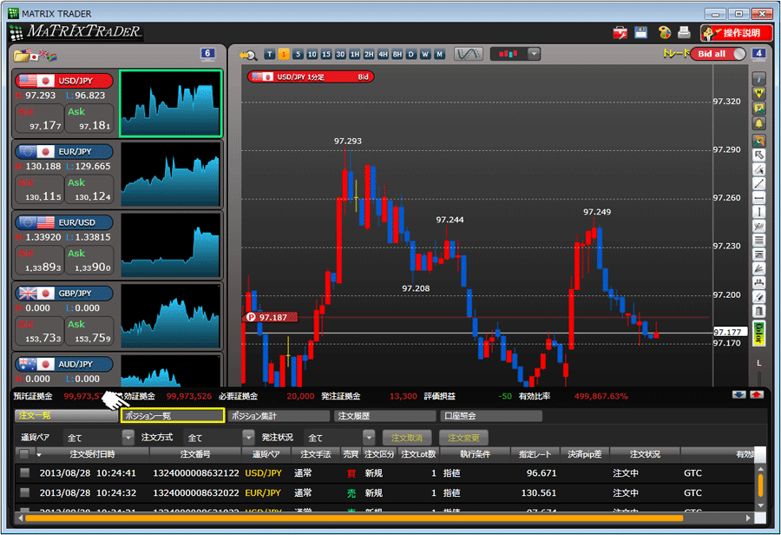
Task: Open the EUR/USD mini chart thumbnail
Action: (x=171, y=245)
